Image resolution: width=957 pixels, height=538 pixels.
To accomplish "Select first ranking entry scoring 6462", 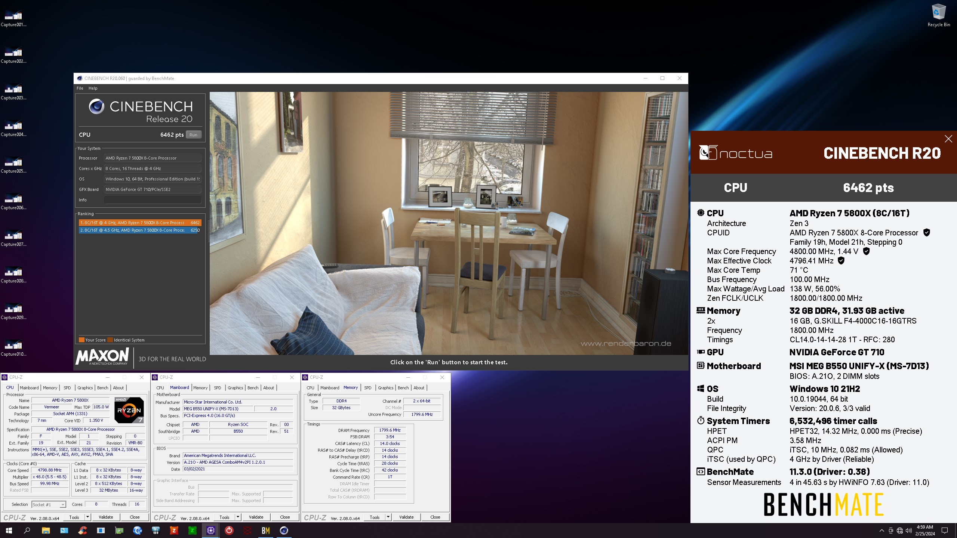I will click(140, 223).
